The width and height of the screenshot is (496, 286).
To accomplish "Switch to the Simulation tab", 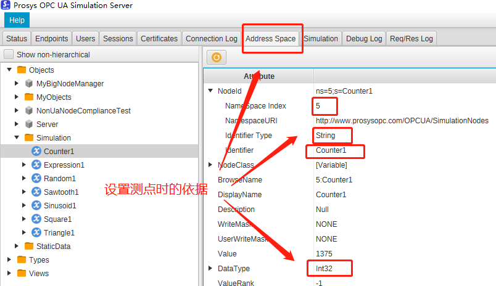I will [x=321, y=39].
